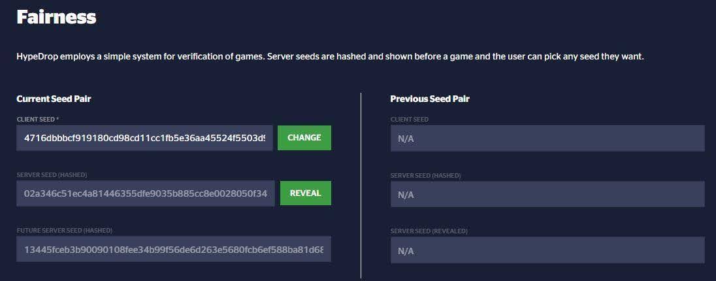Click the vertical divider between seed pairs
The height and width of the screenshot is (281, 716).
point(361,185)
